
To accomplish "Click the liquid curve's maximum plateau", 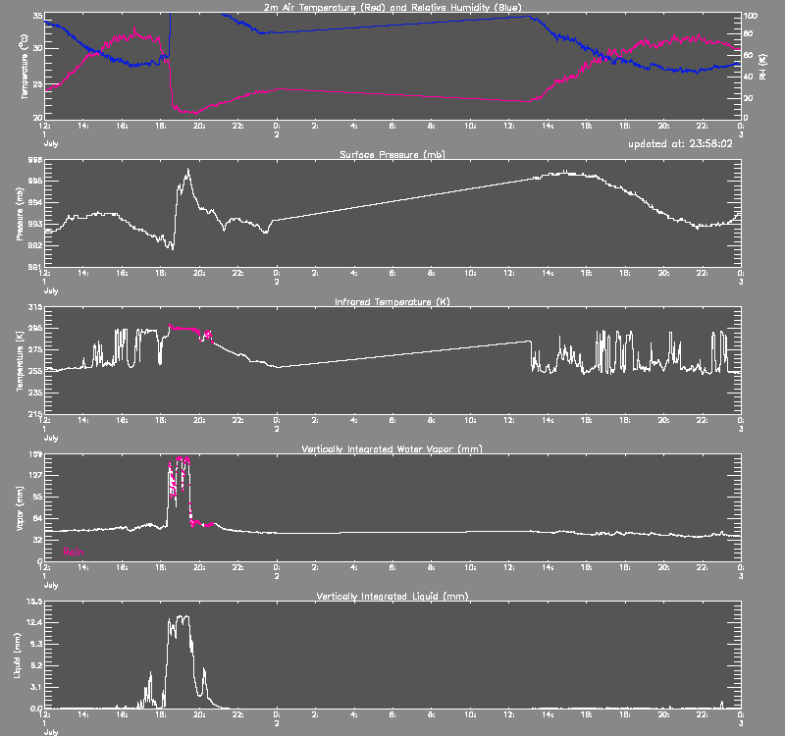I will tap(183, 617).
